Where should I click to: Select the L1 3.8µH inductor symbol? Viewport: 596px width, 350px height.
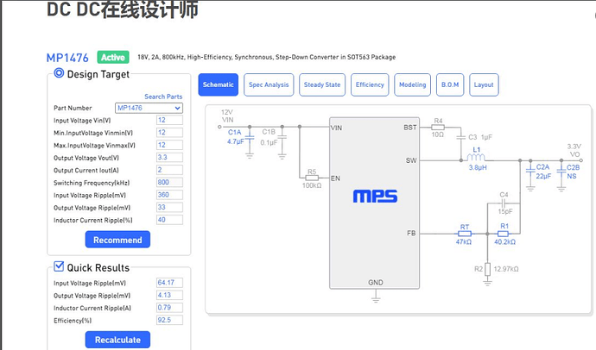point(476,158)
